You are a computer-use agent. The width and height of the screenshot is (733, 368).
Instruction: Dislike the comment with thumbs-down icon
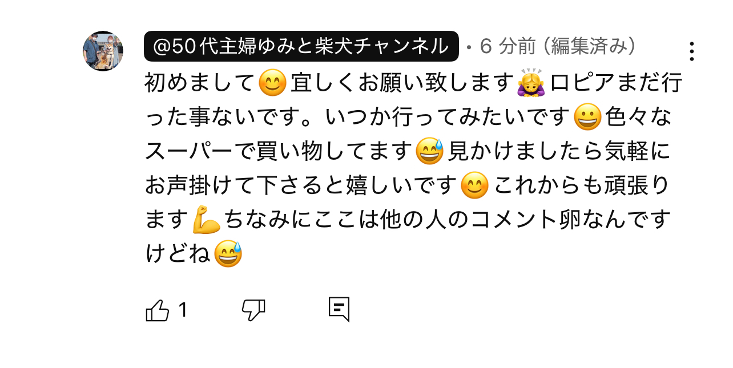pos(253,310)
